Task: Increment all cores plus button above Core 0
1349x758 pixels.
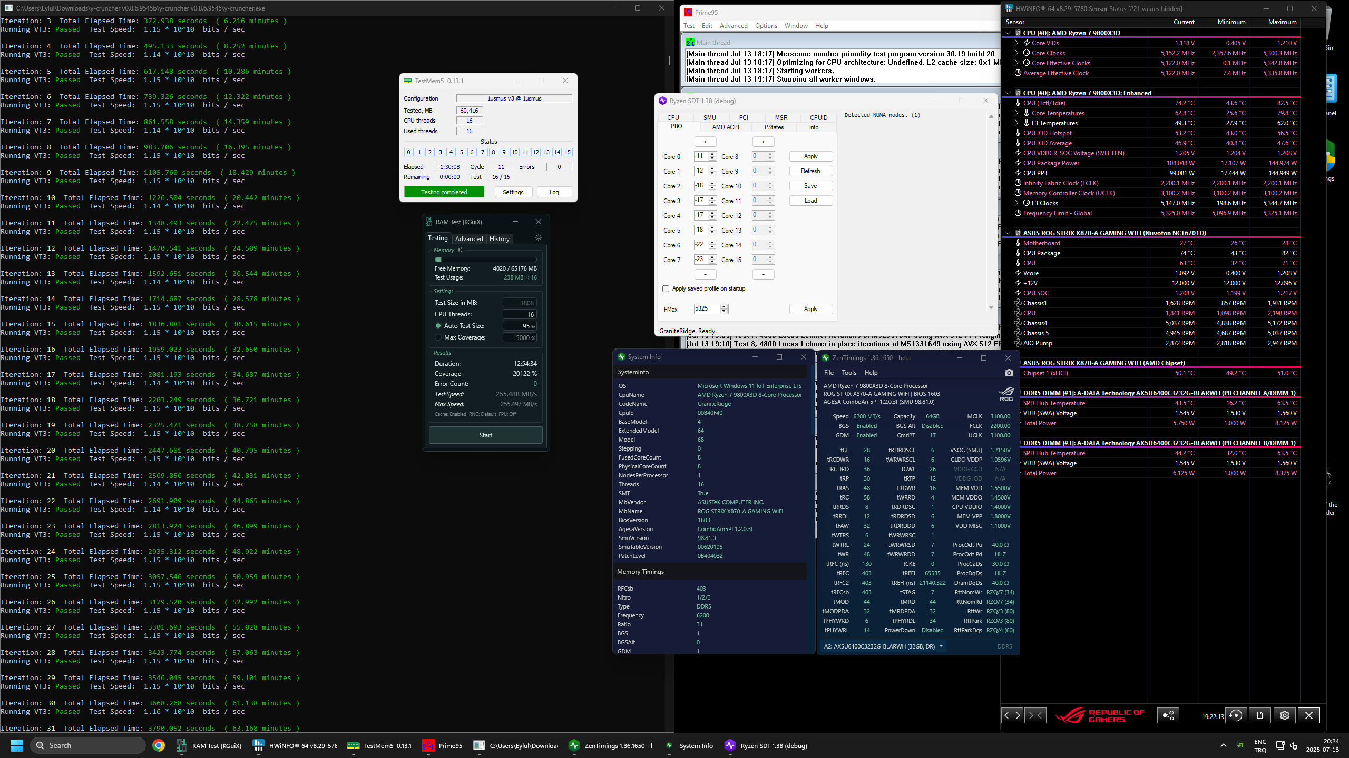Action: tap(705, 142)
